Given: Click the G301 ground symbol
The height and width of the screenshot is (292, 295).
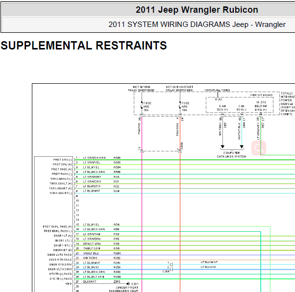Looking at the screenshot, I should pyautogui.click(x=128, y=284).
